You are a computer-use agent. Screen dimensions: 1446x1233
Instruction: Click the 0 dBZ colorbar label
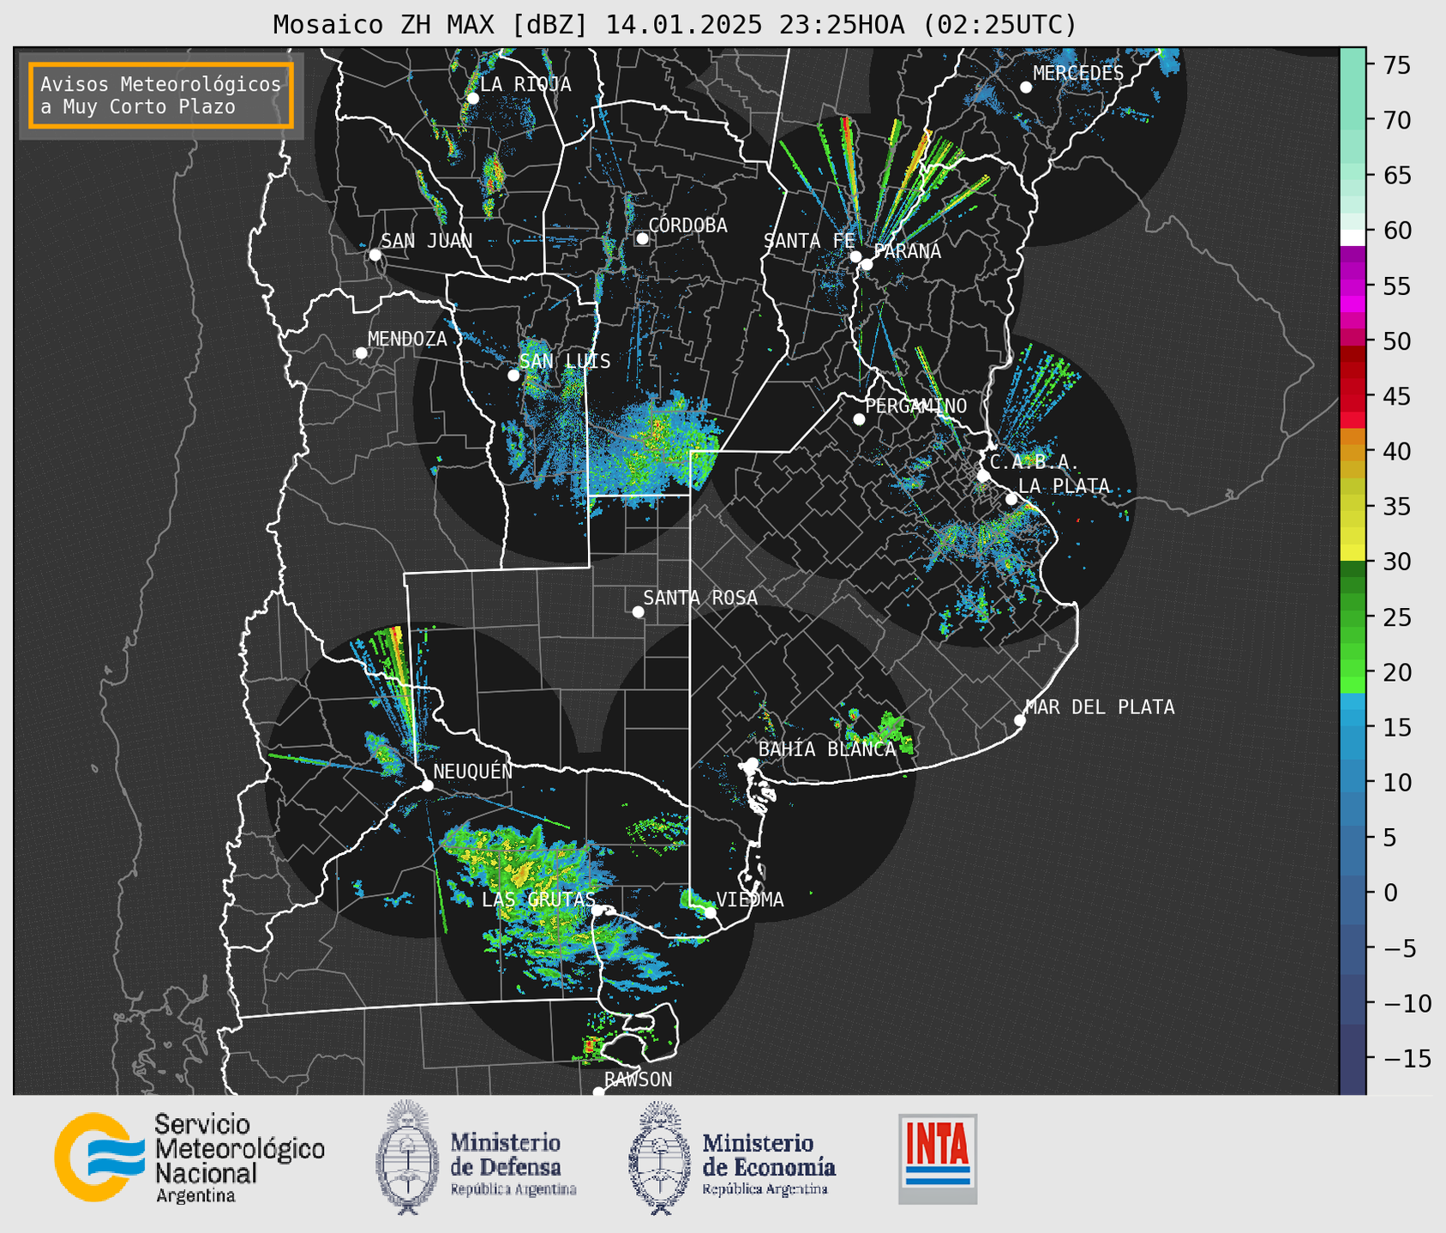[1391, 893]
